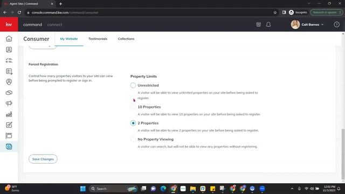345x194 pixels.
Task: Click the Save Changes button
Action: pyautogui.click(x=43, y=159)
